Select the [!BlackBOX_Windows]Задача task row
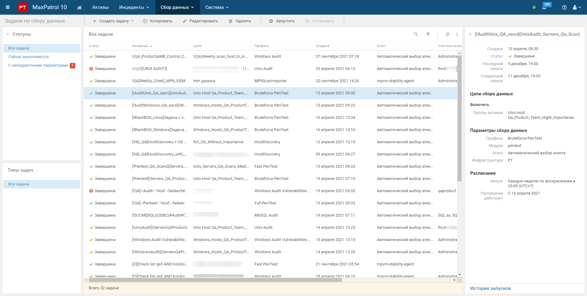The width and height of the screenshot is (587, 296). coord(270,130)
